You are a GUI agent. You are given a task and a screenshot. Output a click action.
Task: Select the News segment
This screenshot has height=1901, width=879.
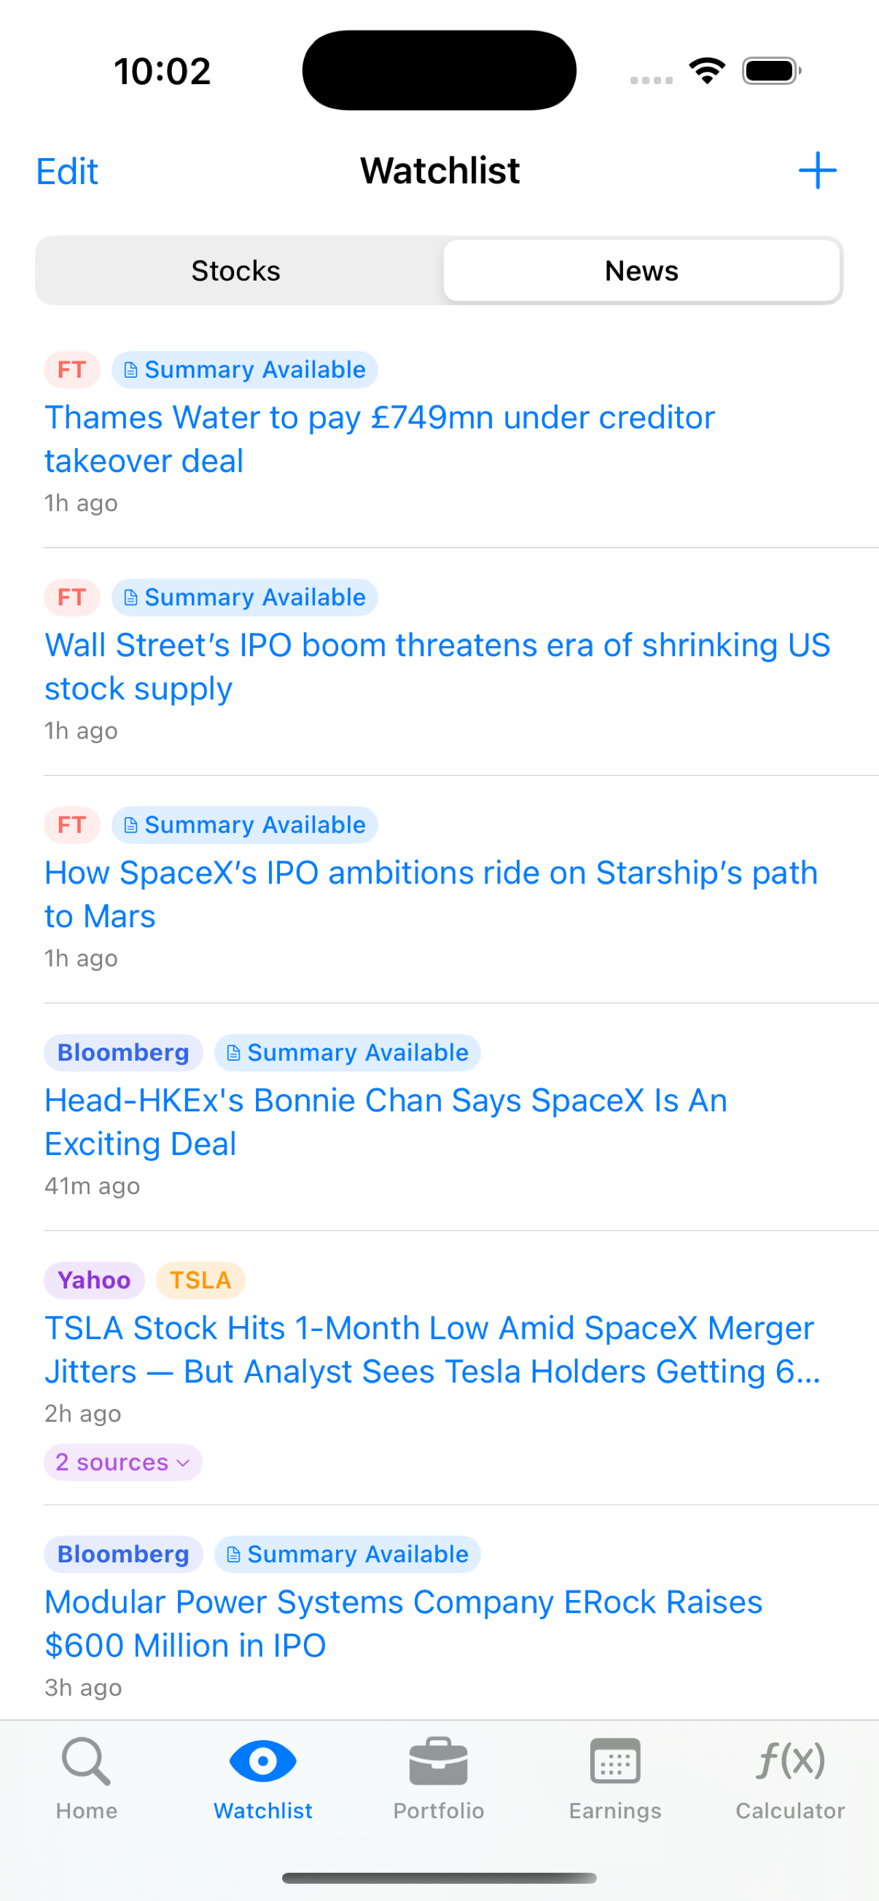tap(641, 271)
